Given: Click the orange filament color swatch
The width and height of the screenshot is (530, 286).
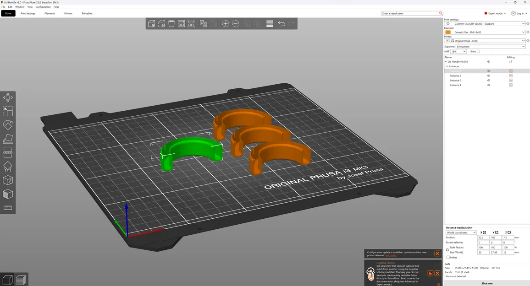Looking at the screenshot, I should (448, 32).
